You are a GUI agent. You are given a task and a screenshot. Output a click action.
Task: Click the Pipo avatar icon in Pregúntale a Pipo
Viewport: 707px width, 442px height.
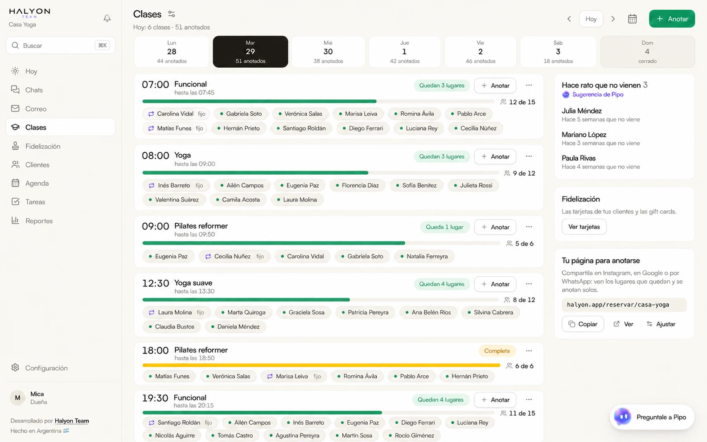(622, 417)
